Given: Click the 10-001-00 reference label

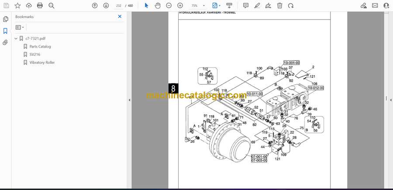Looking at the screenshot, I should pyautogui.click(x=292, y=62).
